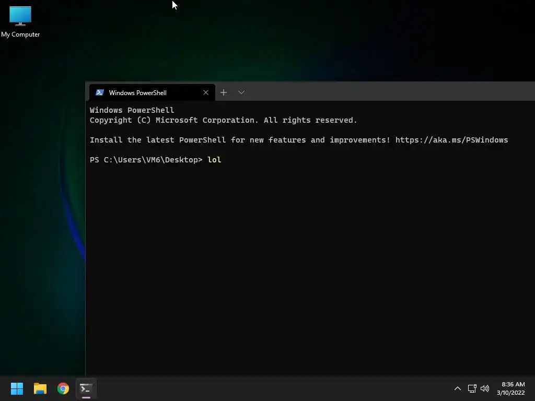Click the Windows Terminal taskbar icon
The width and height of the screenshot is (535, 401).
point(86,388)
